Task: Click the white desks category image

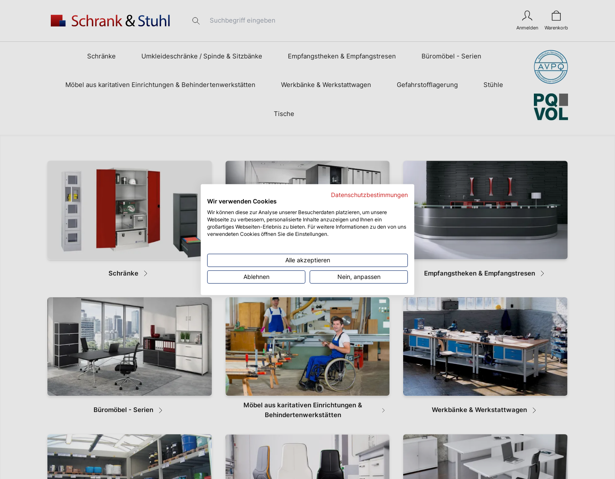Action: (x=485, y=456)
